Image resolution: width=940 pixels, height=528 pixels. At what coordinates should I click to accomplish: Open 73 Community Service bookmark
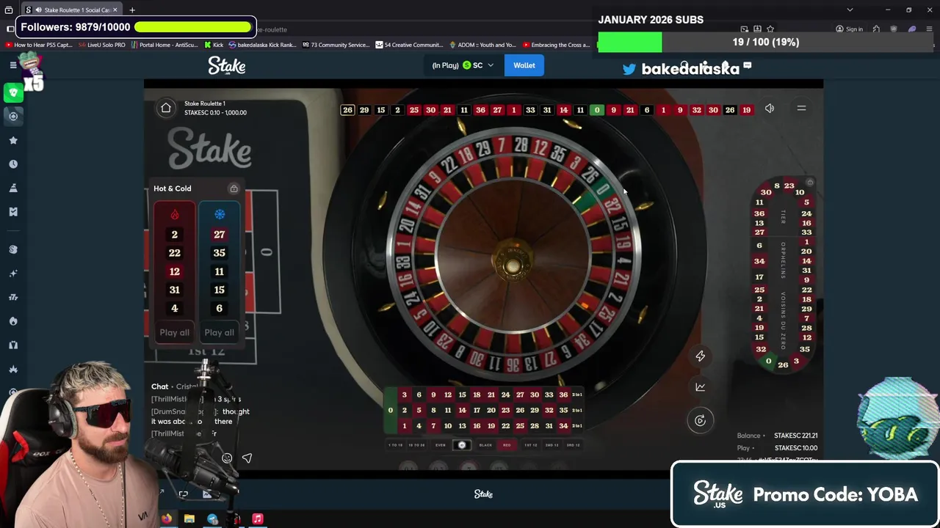[335, 45]
